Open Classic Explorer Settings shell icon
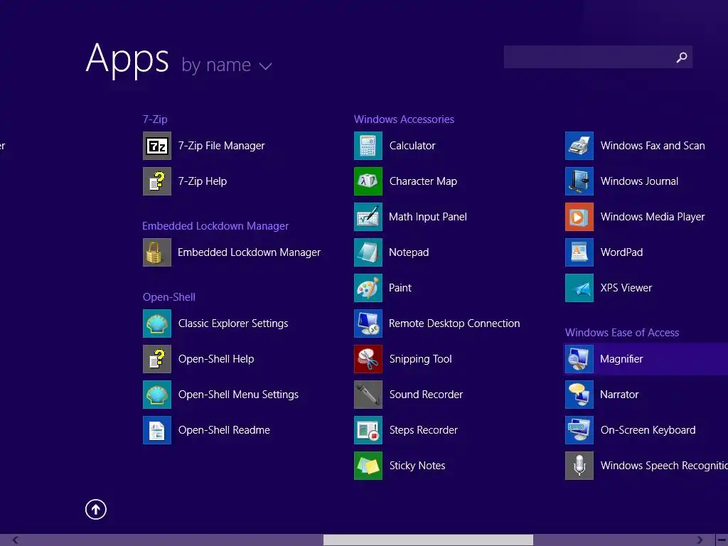Viewport: 728px width, 546px height. [x=157, y=323]
